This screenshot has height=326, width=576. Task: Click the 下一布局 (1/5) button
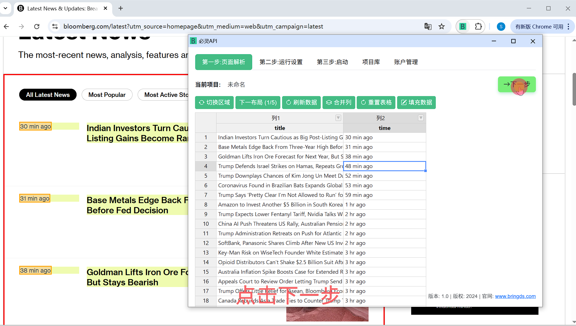coord(258,102)
